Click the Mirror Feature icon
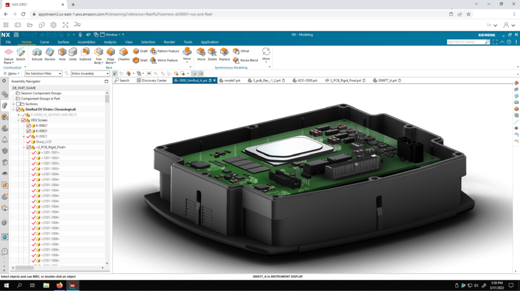This screenshot has width=520, height=291. pos(154,60)
